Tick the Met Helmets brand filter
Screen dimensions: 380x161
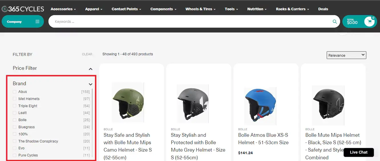[15, 99]
